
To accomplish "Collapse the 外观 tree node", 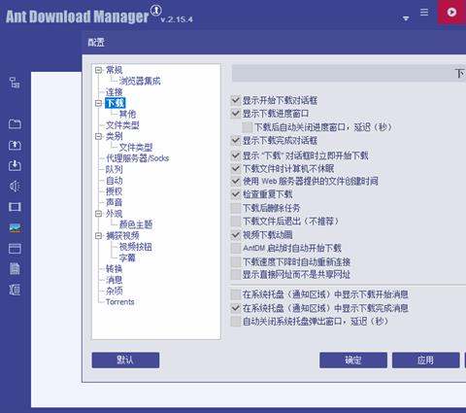I will pos(99,214).
